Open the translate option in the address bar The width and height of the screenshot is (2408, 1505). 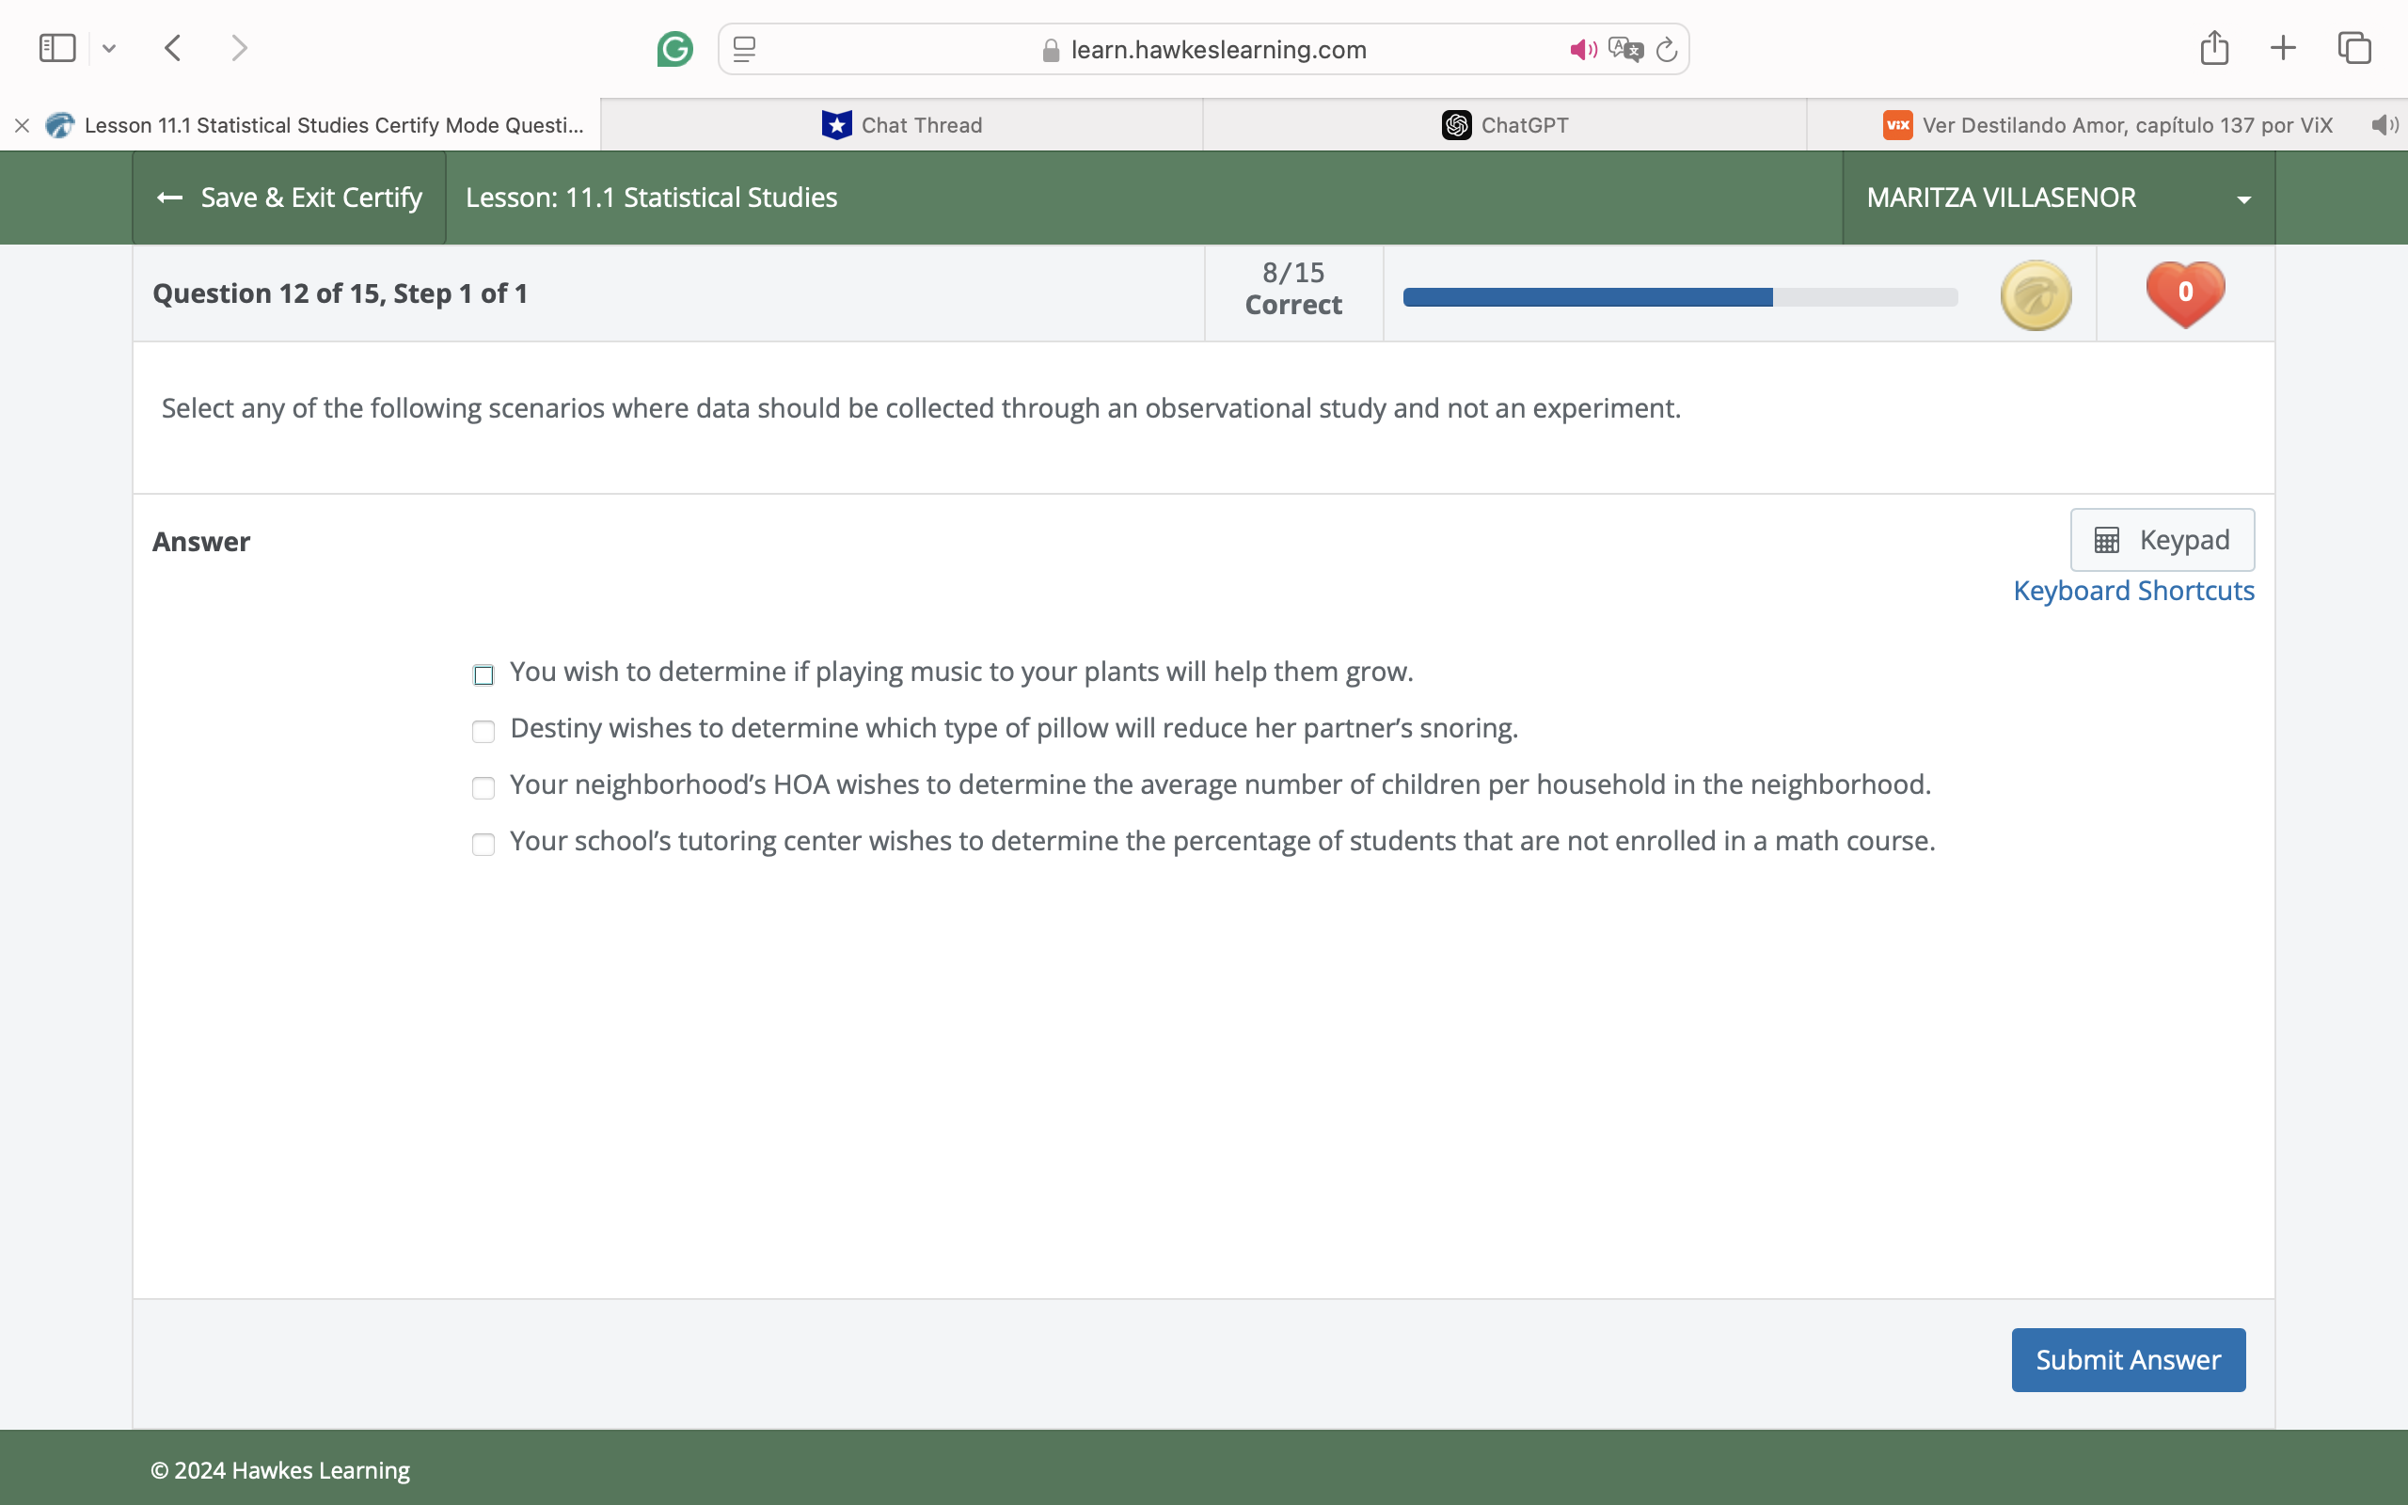point(1624,48)
